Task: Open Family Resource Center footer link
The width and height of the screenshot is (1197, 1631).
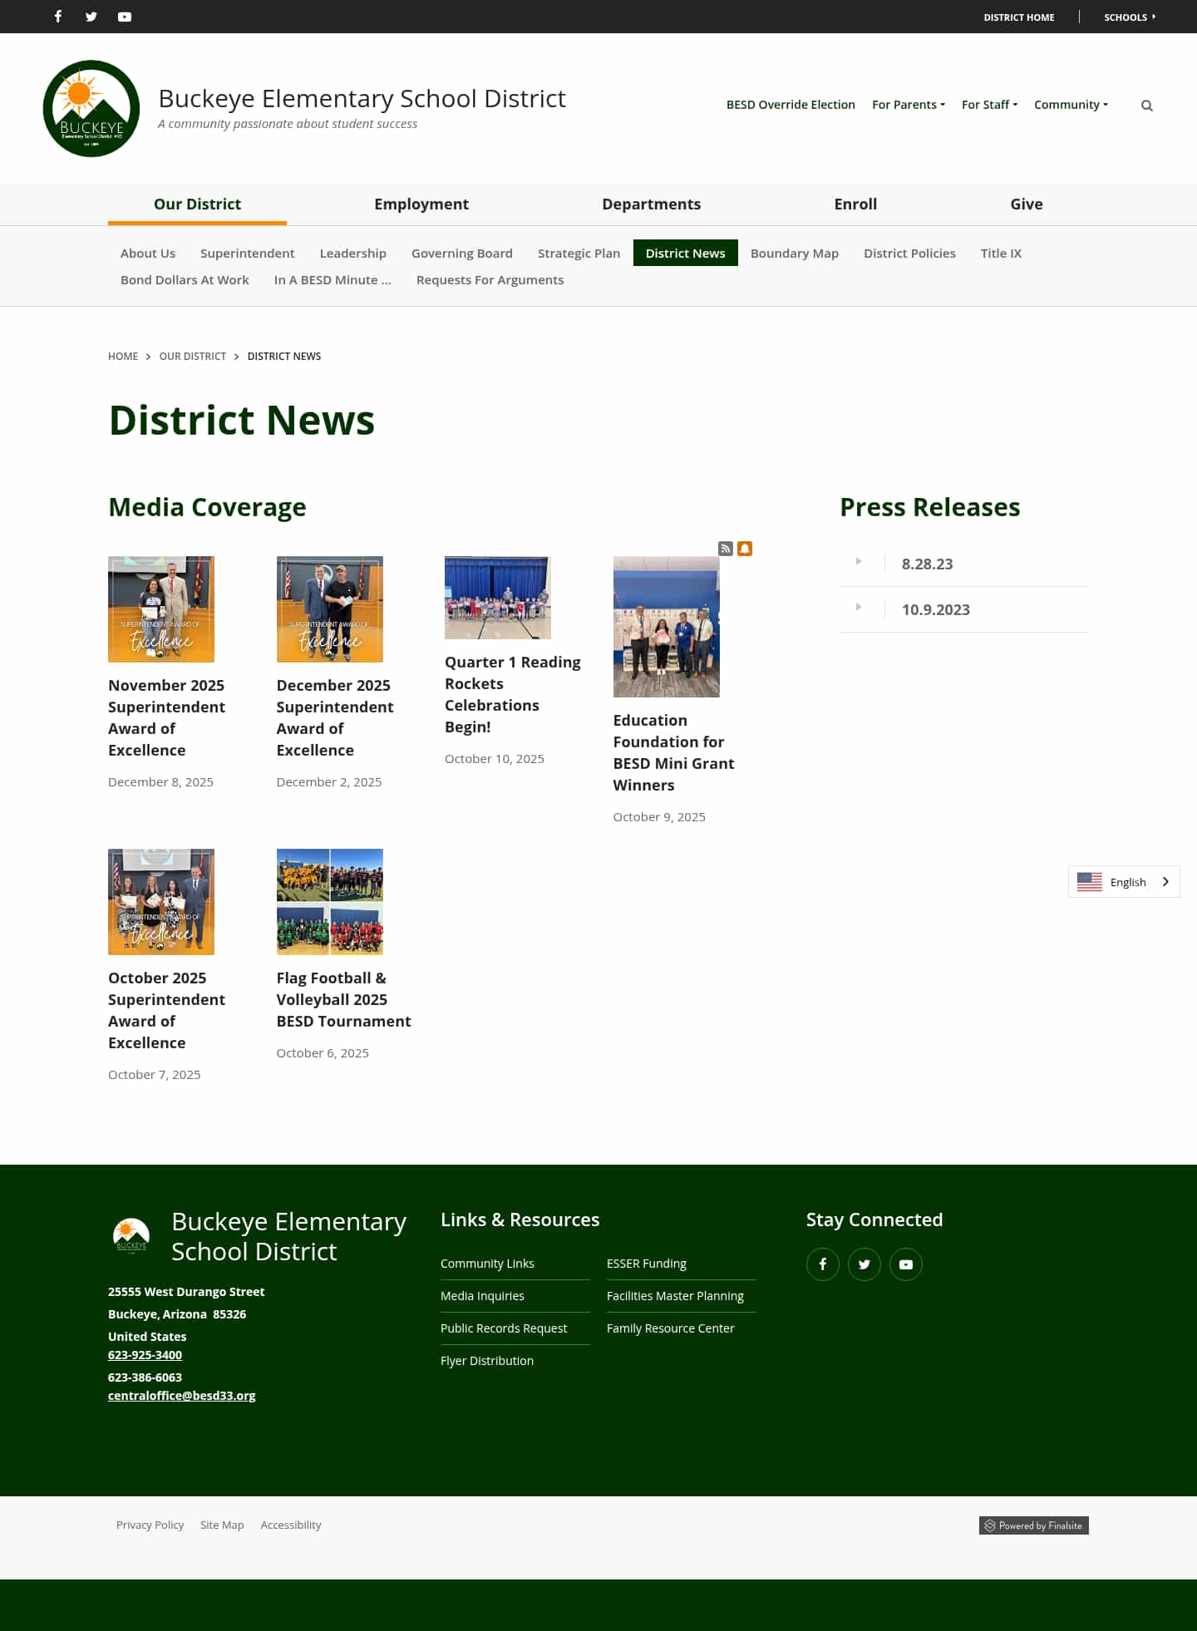Action: coord(670,1328)
